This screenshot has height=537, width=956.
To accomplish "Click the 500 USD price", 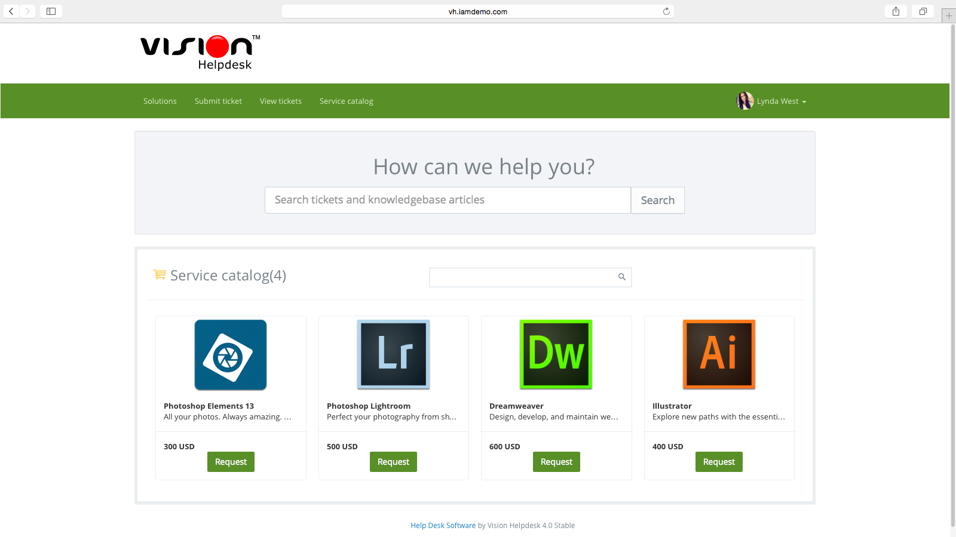I will coord(342,446).
